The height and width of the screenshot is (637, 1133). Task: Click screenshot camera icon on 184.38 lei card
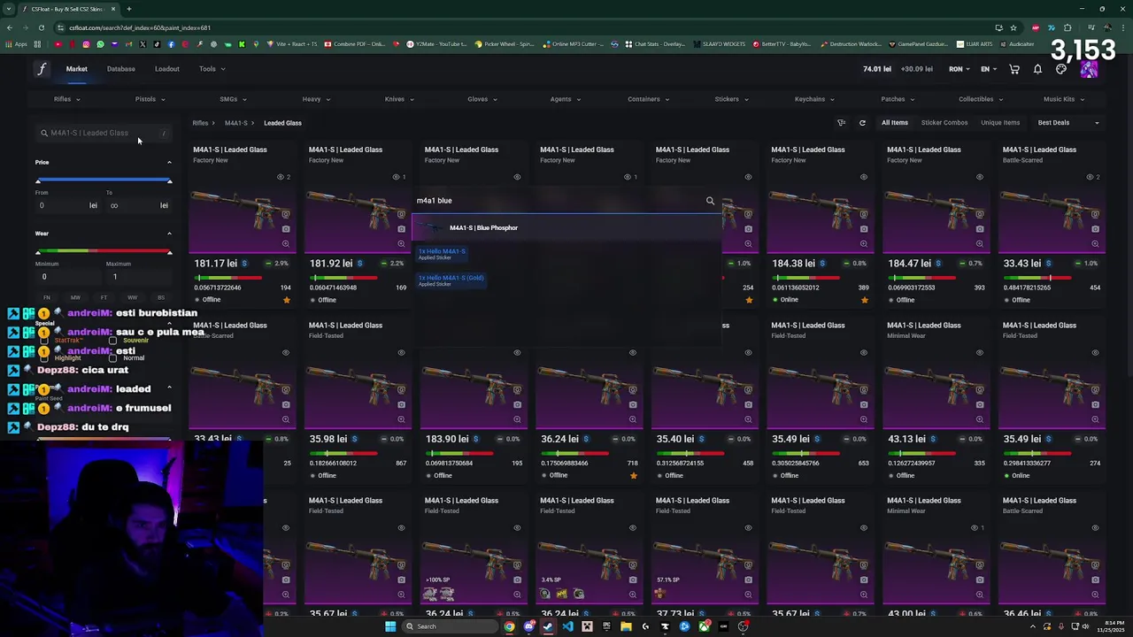tap(864, 229)
